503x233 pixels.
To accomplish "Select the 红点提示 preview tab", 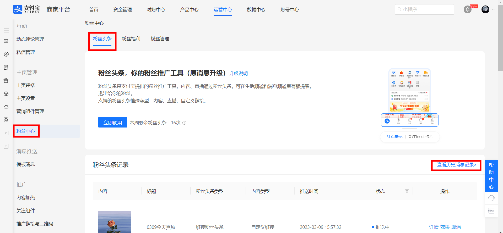I will pos(395,137).
